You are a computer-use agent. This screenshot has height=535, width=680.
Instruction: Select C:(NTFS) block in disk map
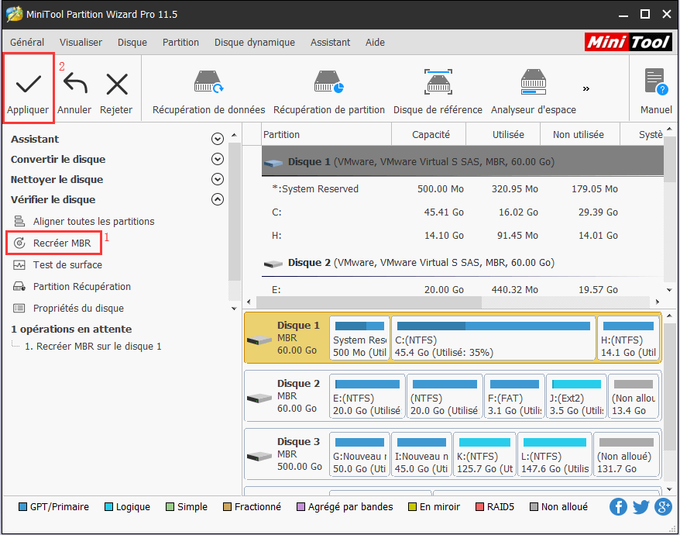point(493,337)
